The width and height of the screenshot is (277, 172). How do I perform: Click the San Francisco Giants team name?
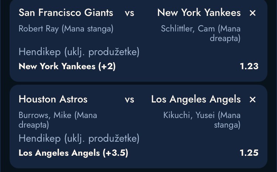coord(66,13)
